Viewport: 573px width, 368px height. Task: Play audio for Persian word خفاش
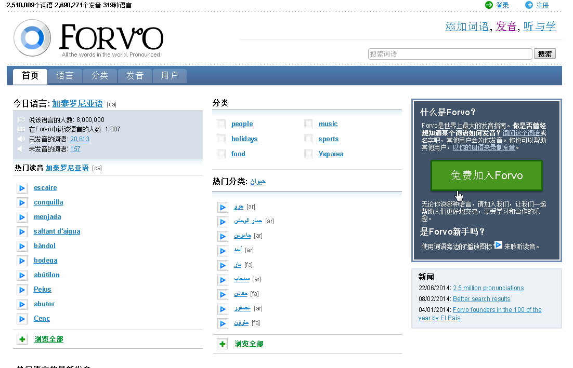click(222, 295)
